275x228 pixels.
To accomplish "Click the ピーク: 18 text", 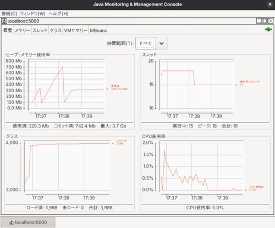I will point(207,126).
